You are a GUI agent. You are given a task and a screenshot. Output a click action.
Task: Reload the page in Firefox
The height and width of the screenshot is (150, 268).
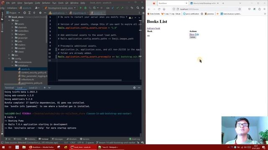159,9
